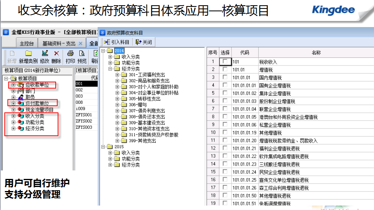This screenshot has height=210, width=374.
Task: Check the box for 101.01 增值税
Action: (225, 69)
